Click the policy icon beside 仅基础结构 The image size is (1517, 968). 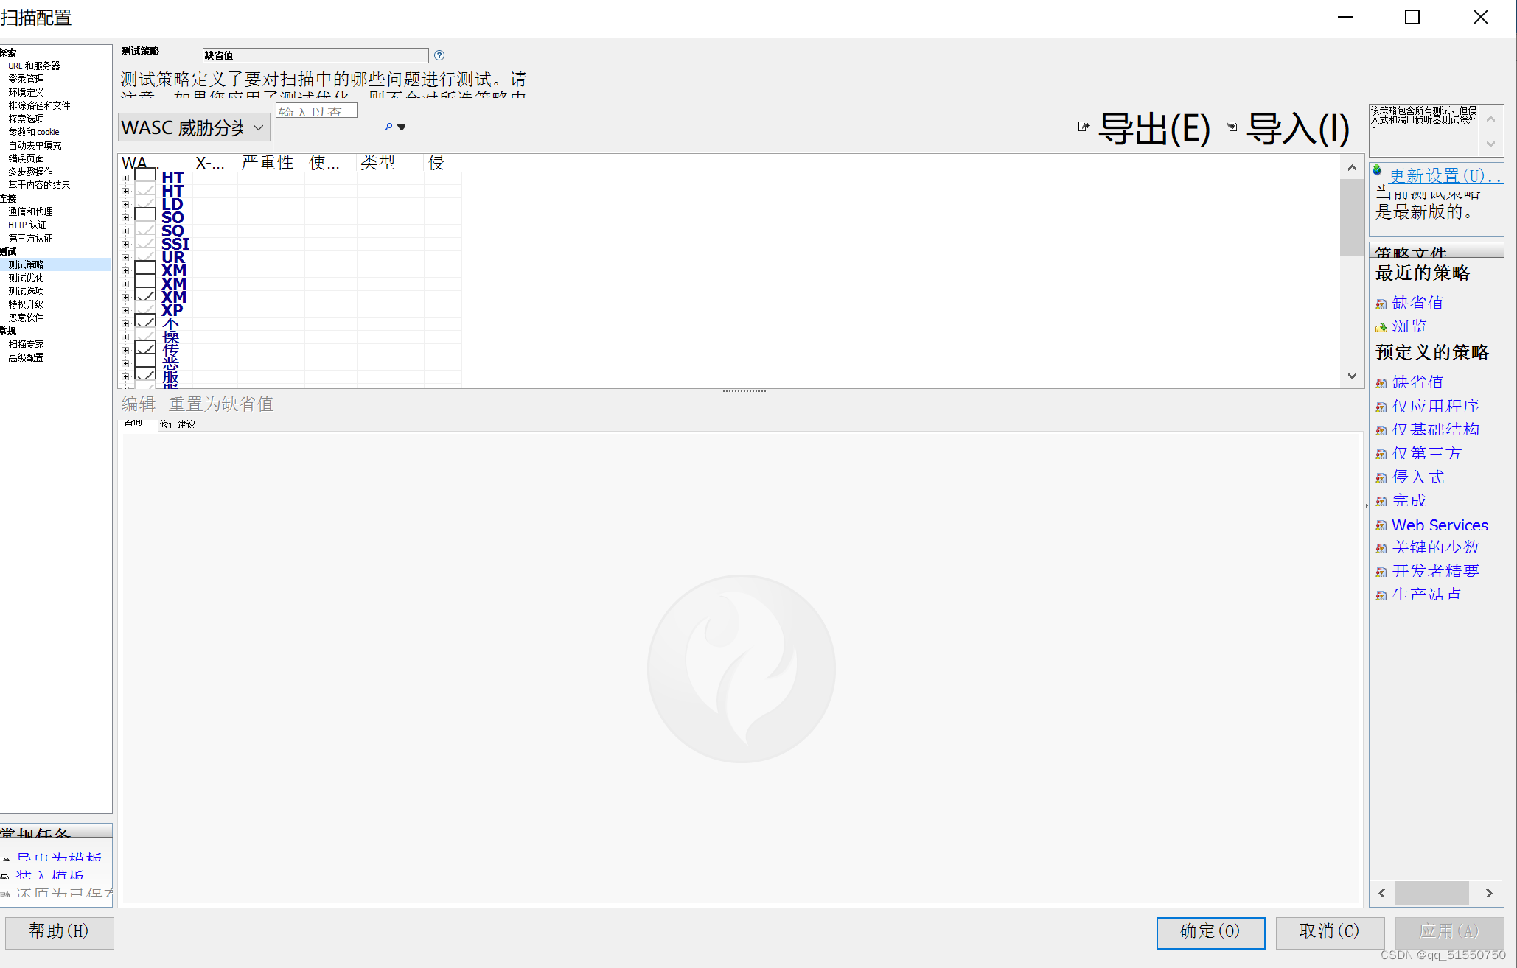pos(1381,430)
